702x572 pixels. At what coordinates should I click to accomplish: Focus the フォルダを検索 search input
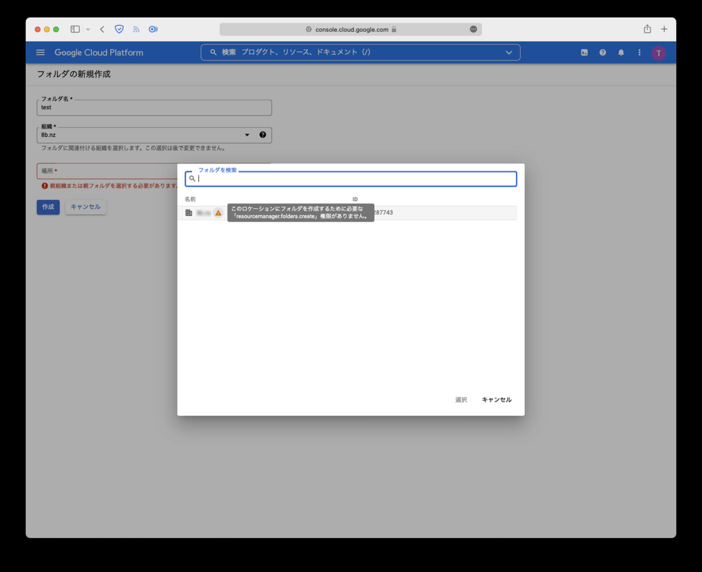pos(351,179)
